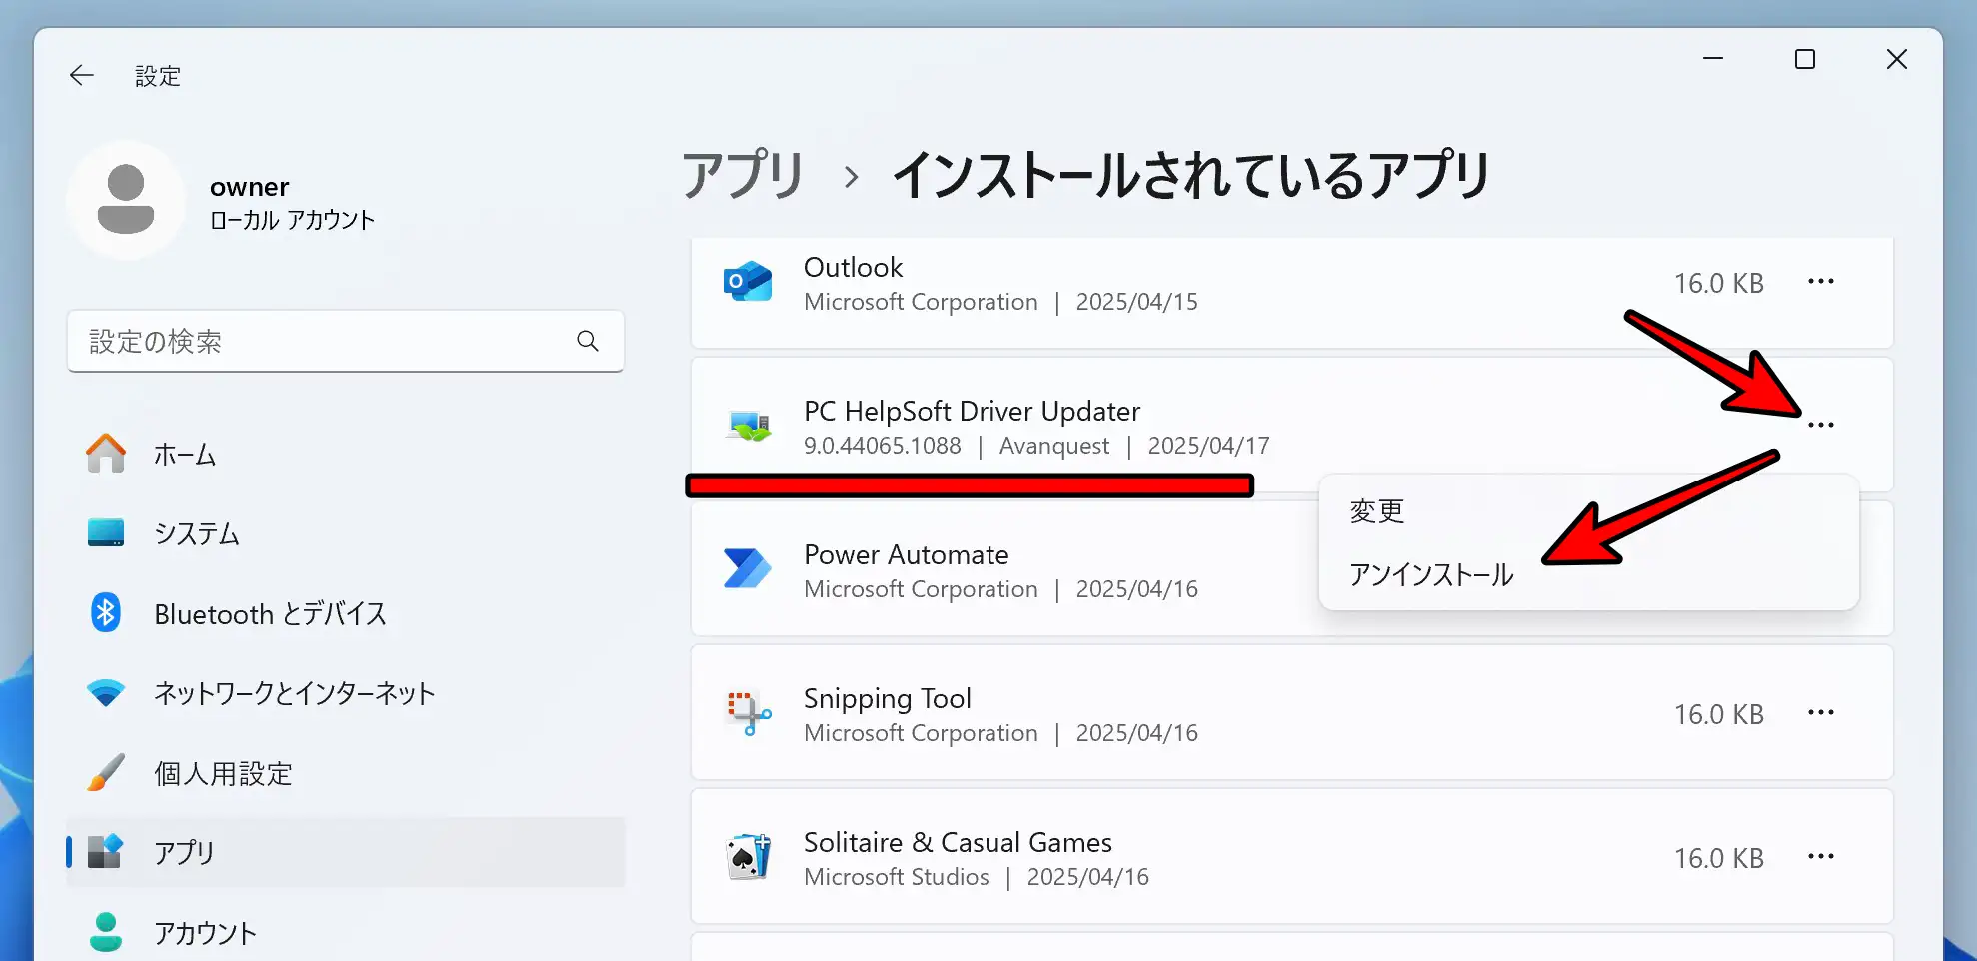Open アカウント in the sidebar
The image size is (1977, 961).
click(346, 932)
